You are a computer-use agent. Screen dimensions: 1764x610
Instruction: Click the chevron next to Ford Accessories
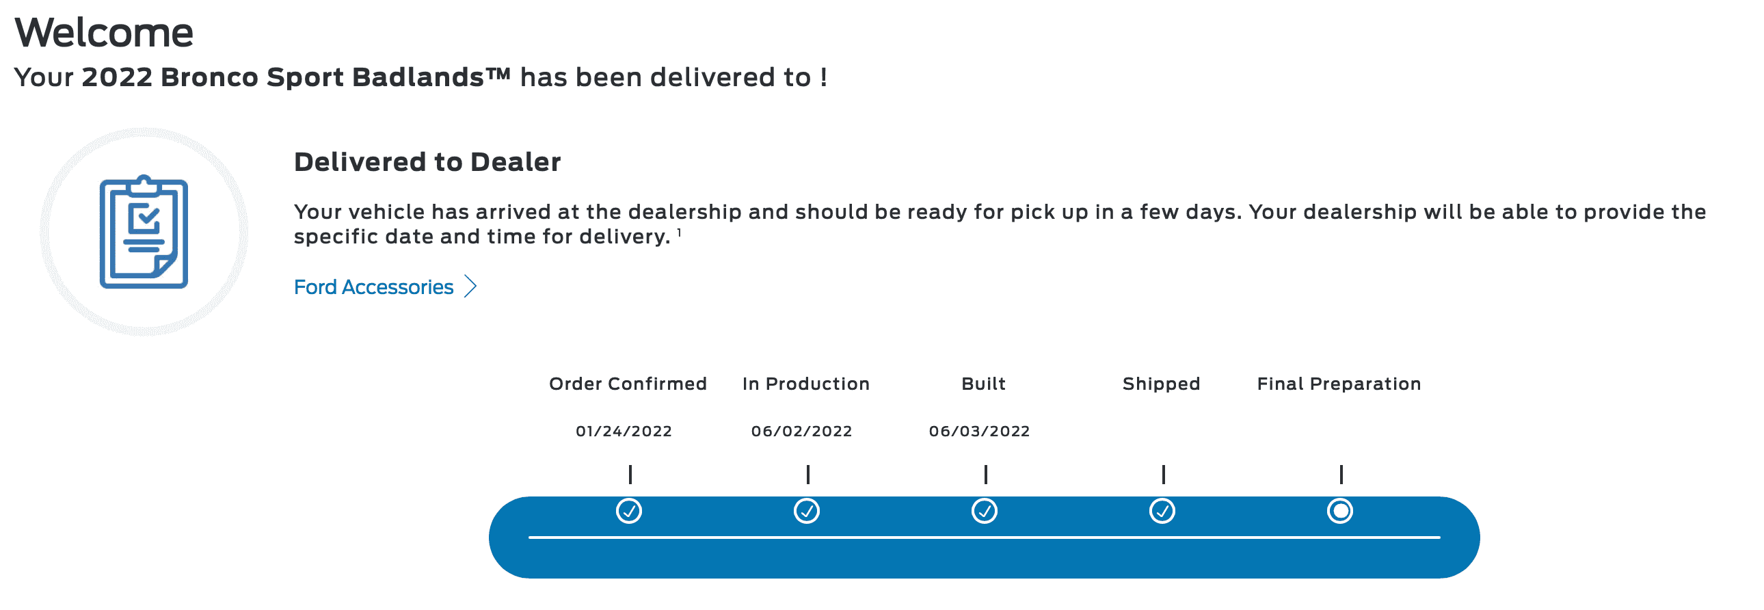pyautogui.click(x=471, y=287)
